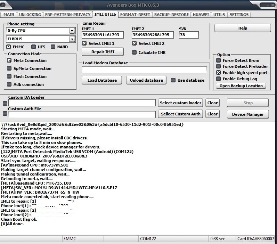This screenshot has width=277, height=244.
Task: Enable Force Detect Preloader option
Action: 218,66
